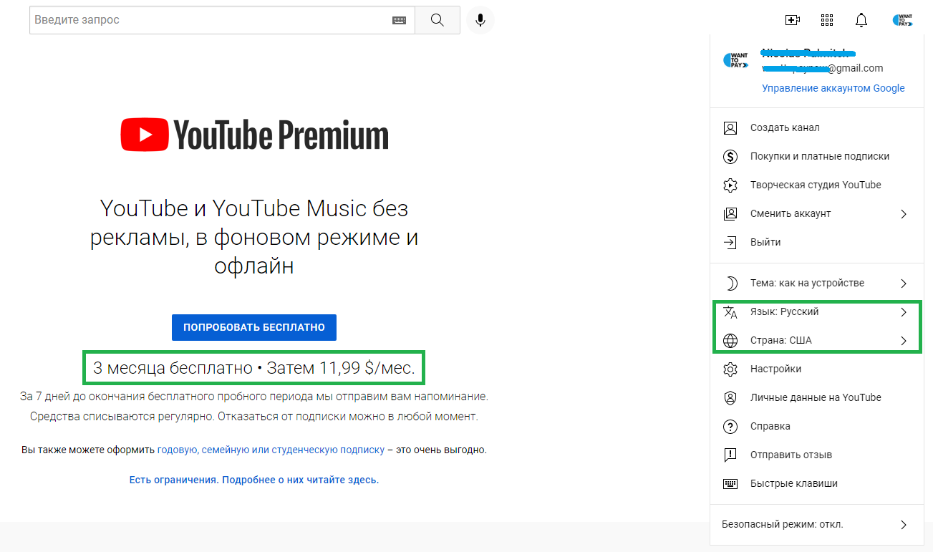Image resolution: width=933 pixels, height=552 pixels.
Task: Click the Безопасный режим: откл. row
Action: tap(816, 525)
